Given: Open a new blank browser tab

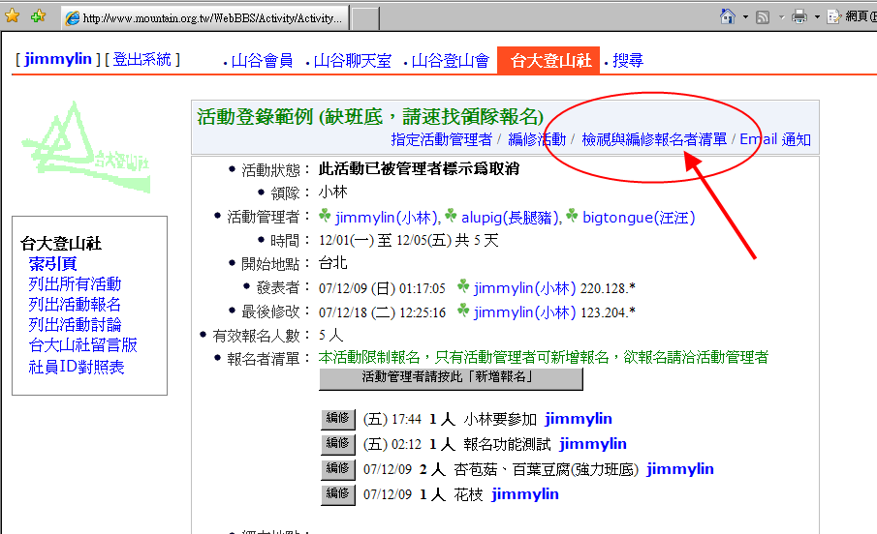Looking at the screenshot, I should pyautogui.click(x=365, y=18).
